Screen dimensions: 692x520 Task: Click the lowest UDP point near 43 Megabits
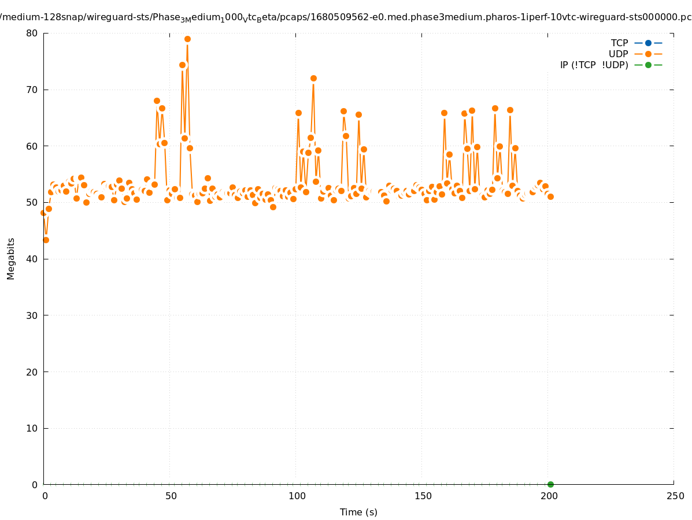(x=46, y=240)
